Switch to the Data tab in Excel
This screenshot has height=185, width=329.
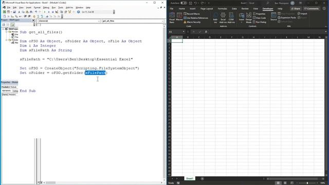click(234, 9)
